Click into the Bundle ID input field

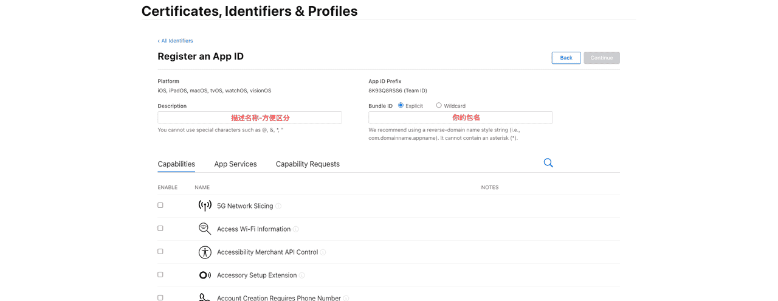[x=461, y=117]
